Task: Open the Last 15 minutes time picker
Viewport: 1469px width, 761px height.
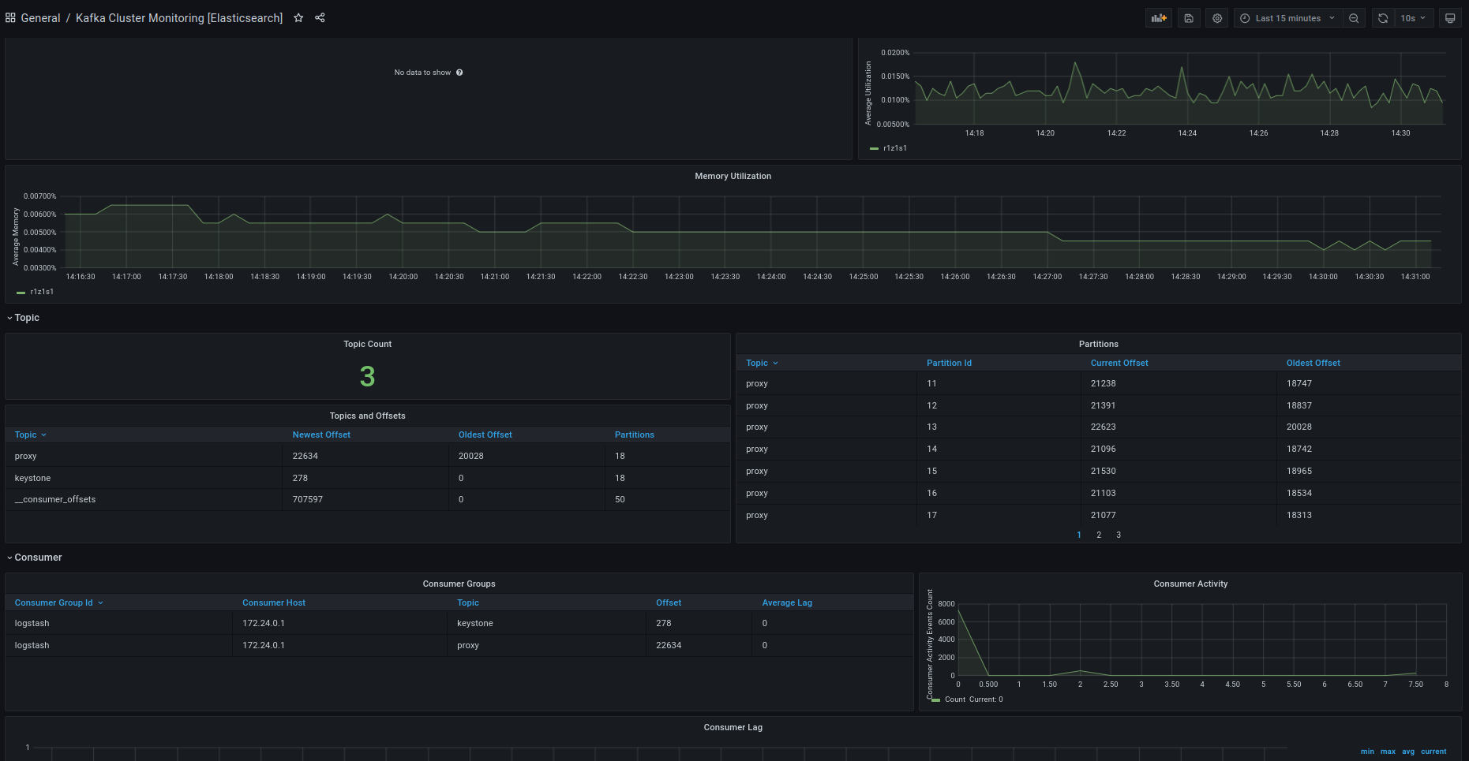Action: click(x=1287, y=18)
